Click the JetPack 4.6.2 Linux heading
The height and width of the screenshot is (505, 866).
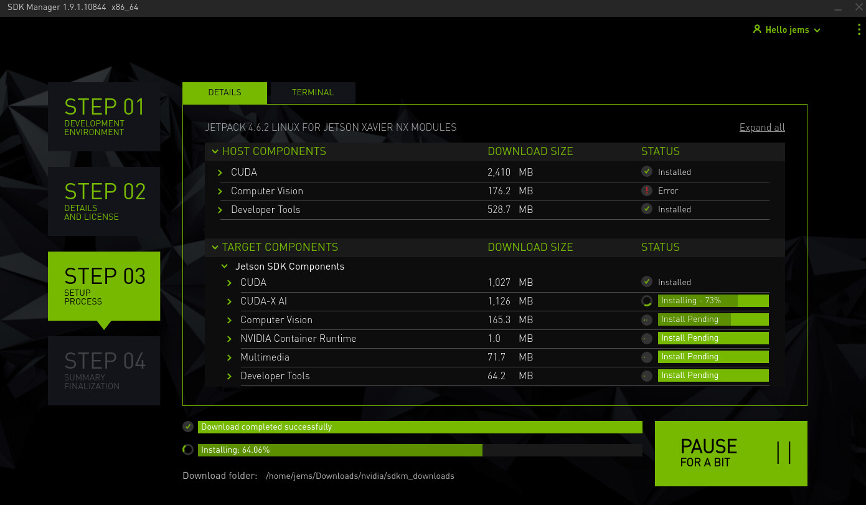coord(331,128)
